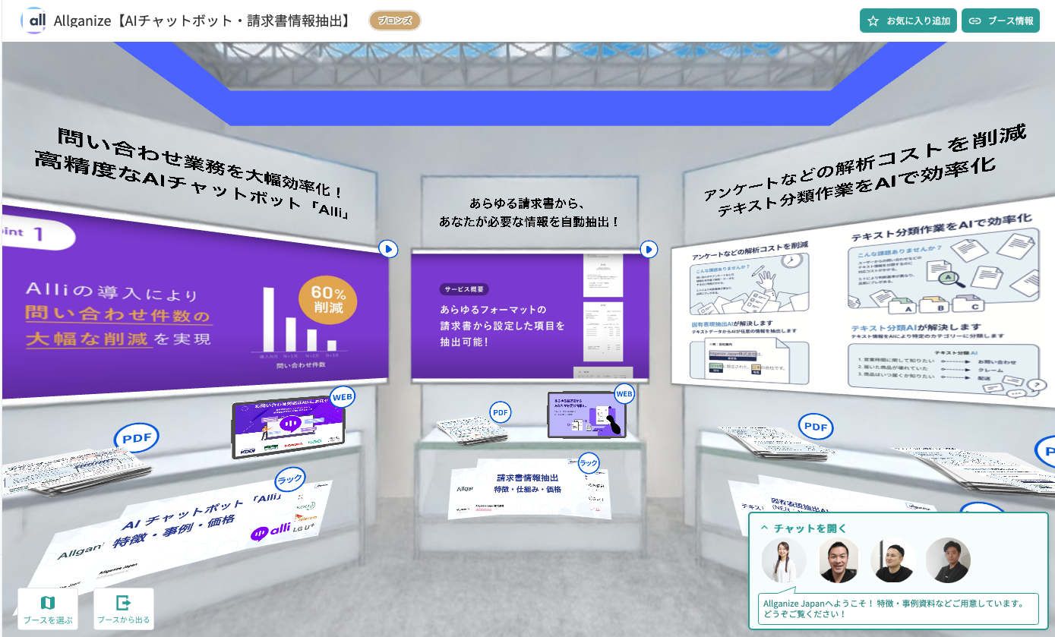
Task: Click the Allganize logo in the header
Action: 34,20
